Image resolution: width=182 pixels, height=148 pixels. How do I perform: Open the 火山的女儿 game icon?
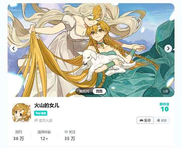tap(21, 112)
